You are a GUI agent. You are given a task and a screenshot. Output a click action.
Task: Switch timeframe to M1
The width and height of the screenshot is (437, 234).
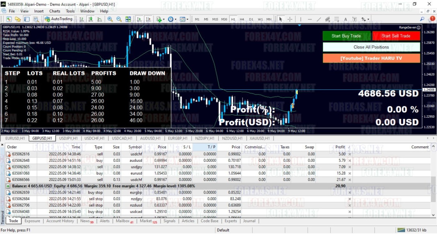(197, 19)
